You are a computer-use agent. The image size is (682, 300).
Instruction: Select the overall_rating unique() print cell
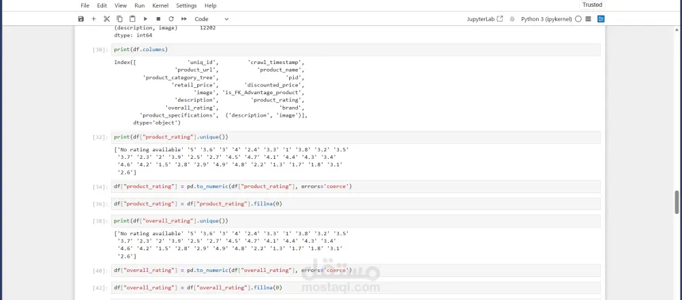356,221
